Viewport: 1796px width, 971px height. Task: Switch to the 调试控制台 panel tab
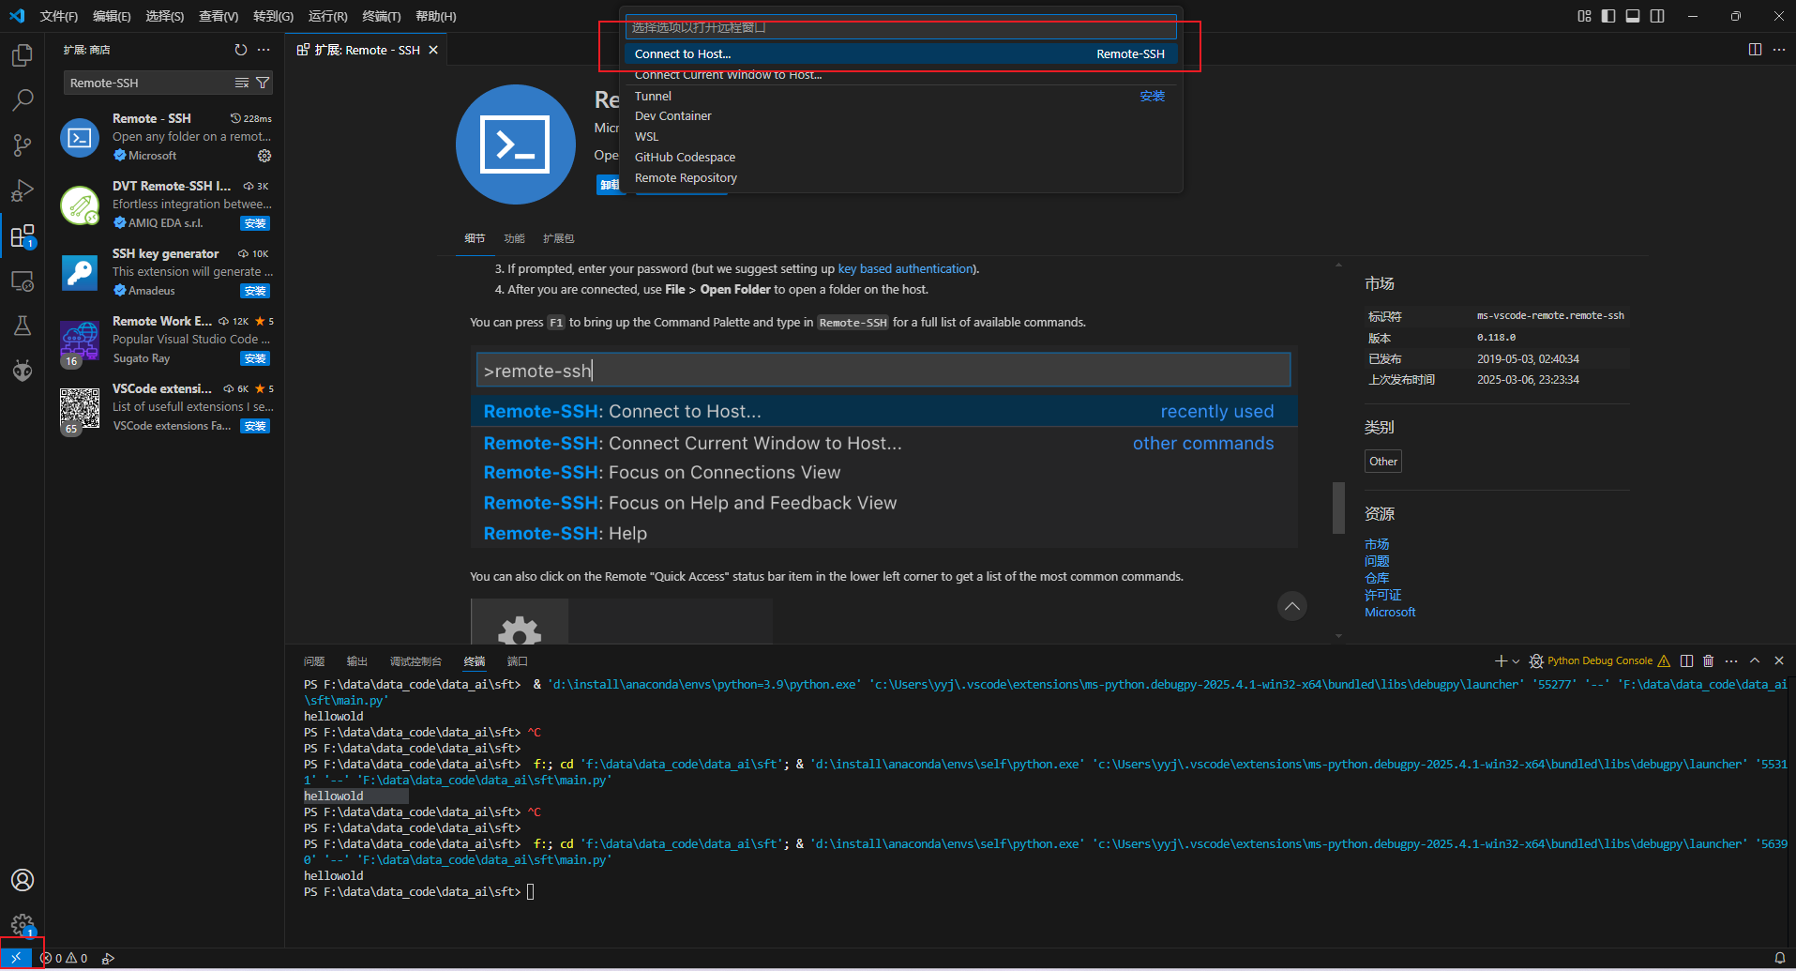pyautogui.click(x=415, y=661)
